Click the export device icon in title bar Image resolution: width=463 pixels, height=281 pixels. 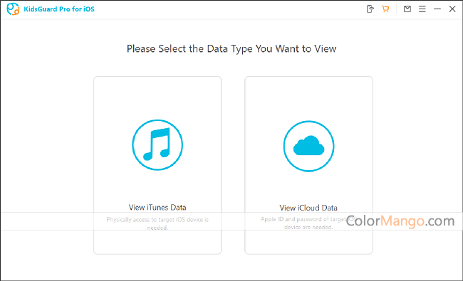coord(370,9)
